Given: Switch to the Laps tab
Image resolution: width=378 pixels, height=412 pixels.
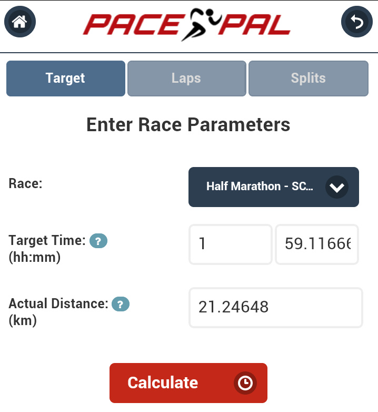Looking at the screenshot, I should (x=186, y=79).
